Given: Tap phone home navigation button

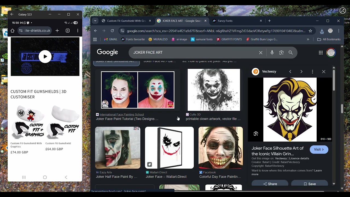Looking at the screenshot, I should click(45, 177).
